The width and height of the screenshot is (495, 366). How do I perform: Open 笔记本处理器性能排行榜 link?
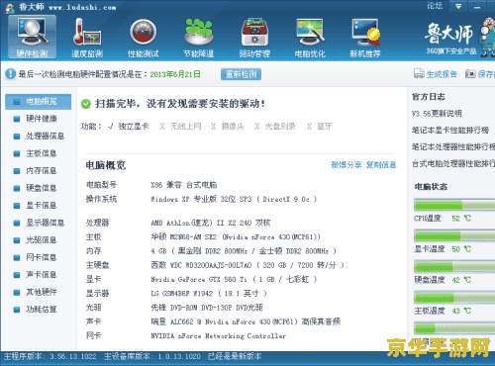tap(453, 146)
